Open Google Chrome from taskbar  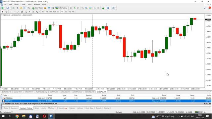click(17, 116)
